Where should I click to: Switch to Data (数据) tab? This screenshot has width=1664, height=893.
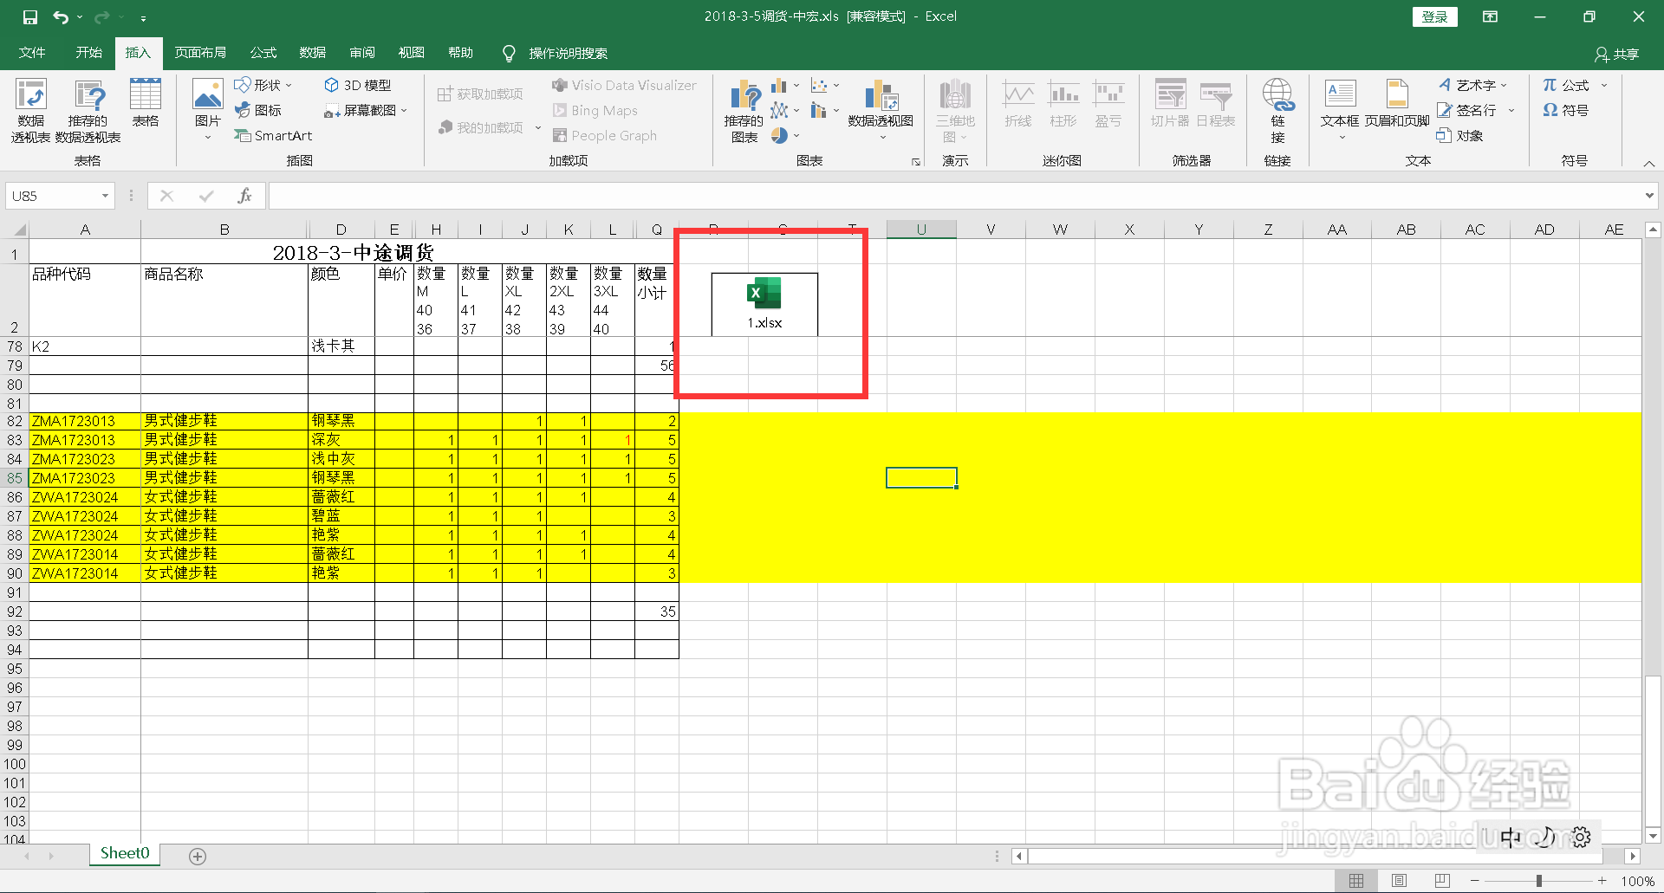pyautogui.click(x=313, y=53)
